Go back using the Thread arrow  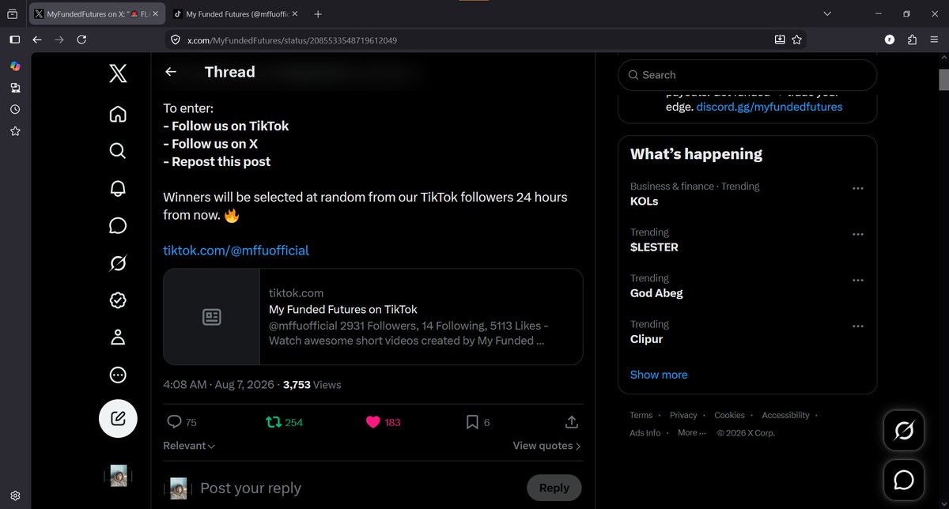[x=171, y=72]
